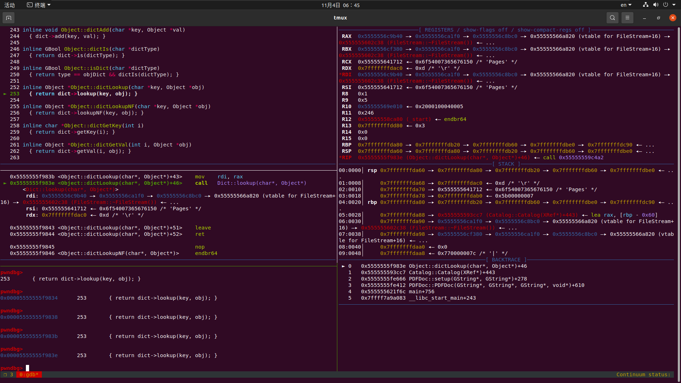Click the active pwndbg prompt with cursor
The image size is (681, 383).
[15, 368]
